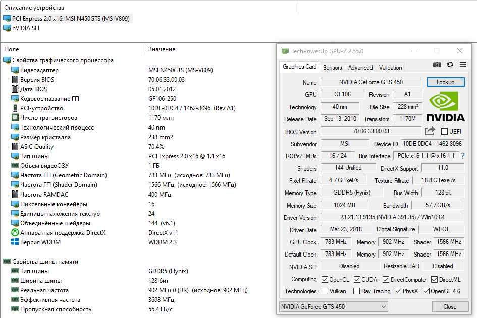Viewport: 477px width, 318px height.
Task: Select the value GF106-250
Action: click(x=162, y=99)
